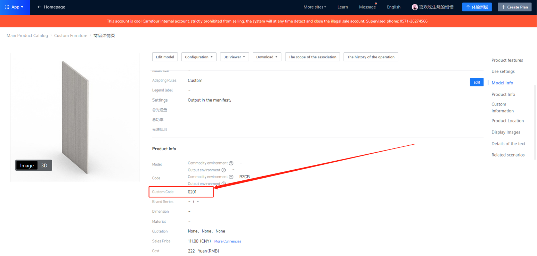Click help icon beside Model Commodity environment

coord(231,163)
